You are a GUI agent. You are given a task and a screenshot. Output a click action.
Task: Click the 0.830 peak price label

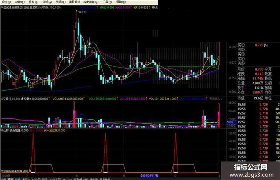[83, 12]
